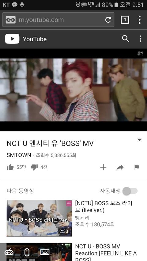Tap the YouTube logo to go home

tap(26, 39)
